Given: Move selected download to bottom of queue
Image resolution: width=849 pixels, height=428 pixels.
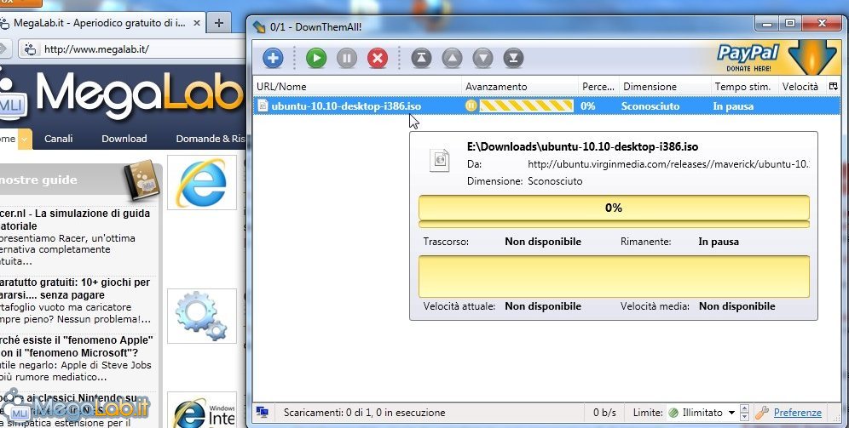Looking at the screenshot, I should point(512,58).
